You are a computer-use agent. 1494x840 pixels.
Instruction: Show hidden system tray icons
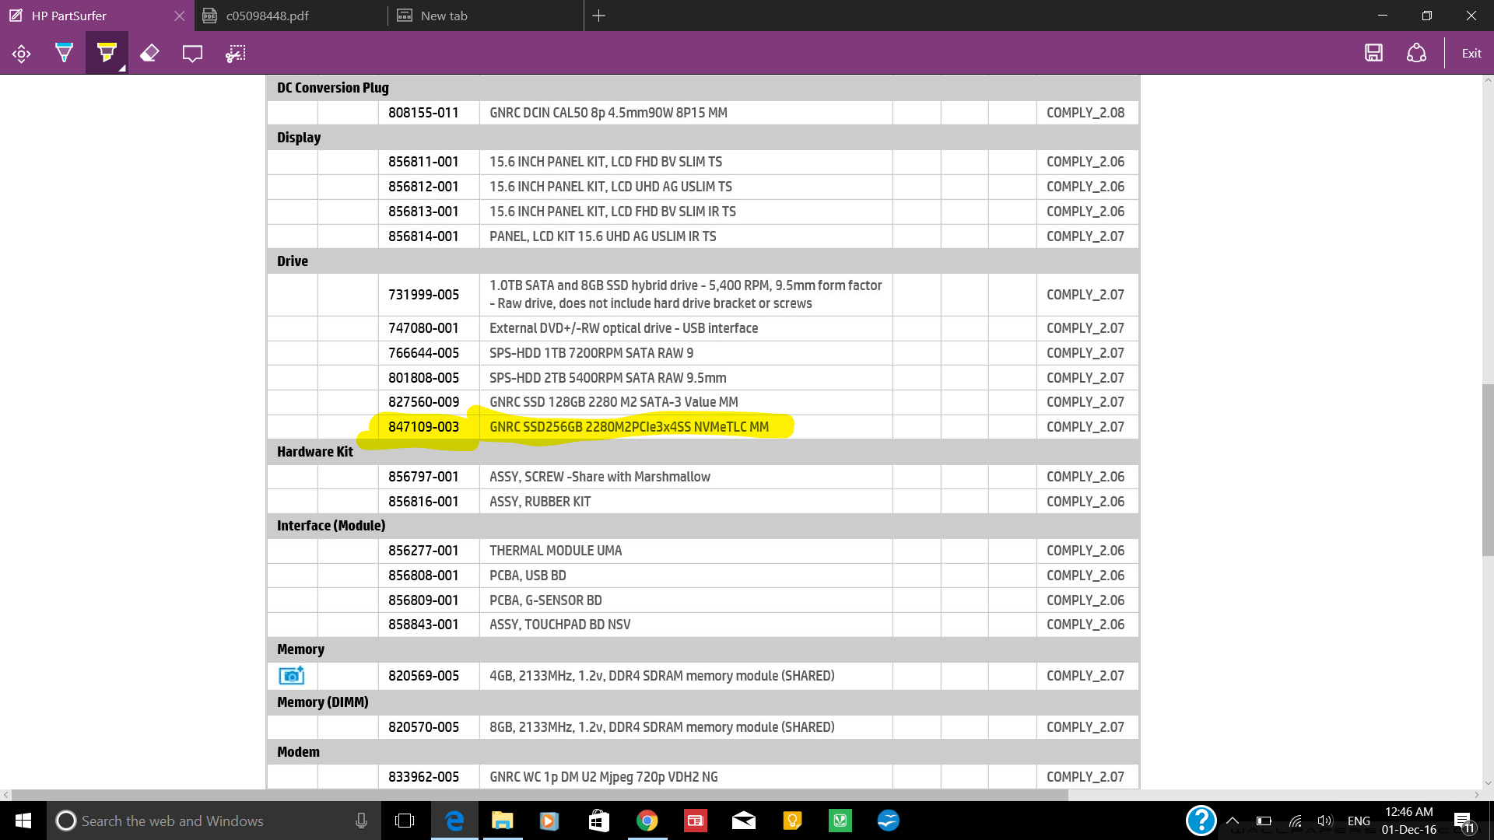click(1233, 821)
